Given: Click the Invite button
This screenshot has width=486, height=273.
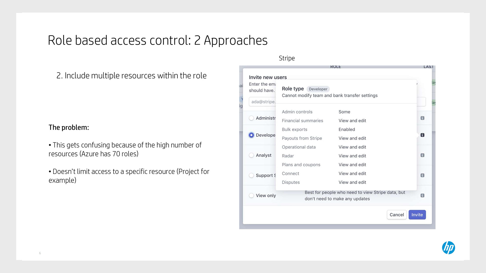Looking at the screenshot, I should click(x=417, y=215).
